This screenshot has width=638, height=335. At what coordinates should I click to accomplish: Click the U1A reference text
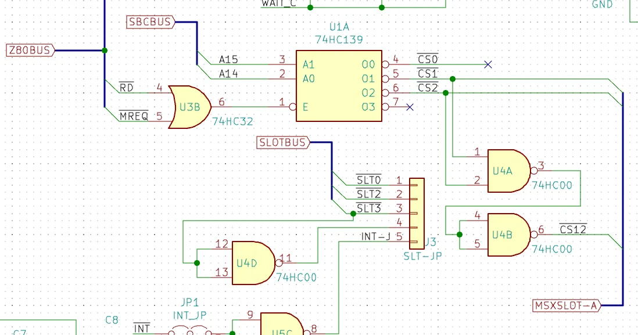tap(339, 27)
